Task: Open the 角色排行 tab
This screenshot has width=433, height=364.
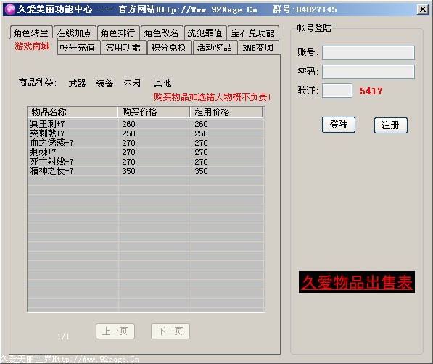Action: pyautogui.click(x=118, y=33)
